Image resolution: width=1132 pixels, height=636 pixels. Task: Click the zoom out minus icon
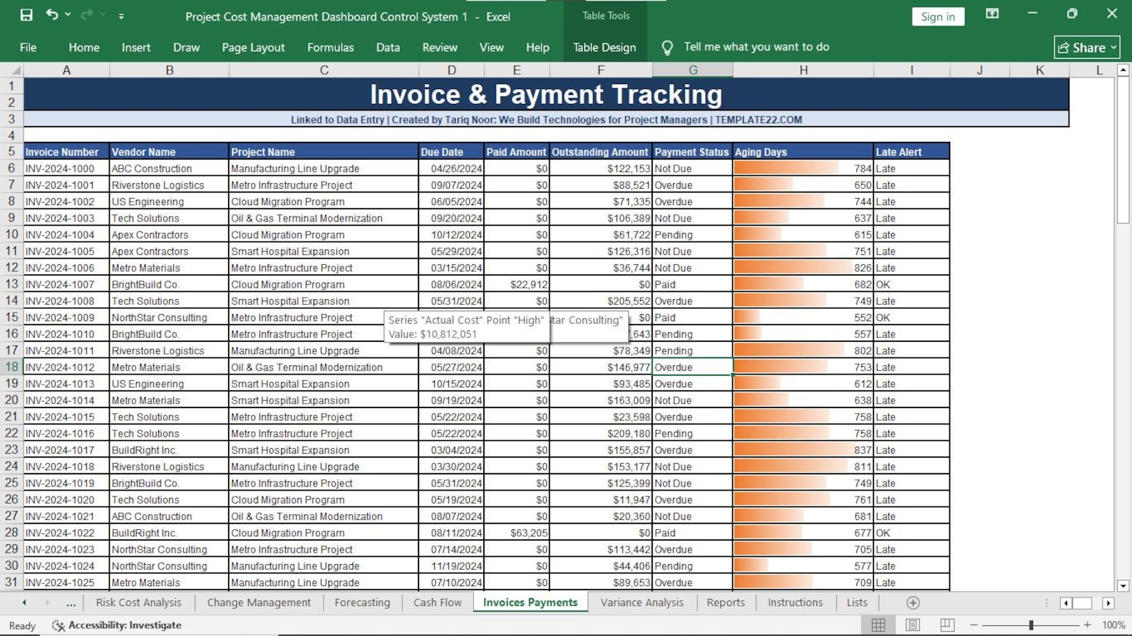974,625
